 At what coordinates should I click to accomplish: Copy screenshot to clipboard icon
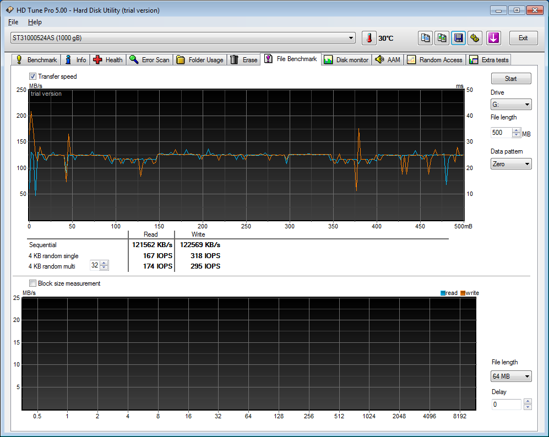click(x=442, y=38)
